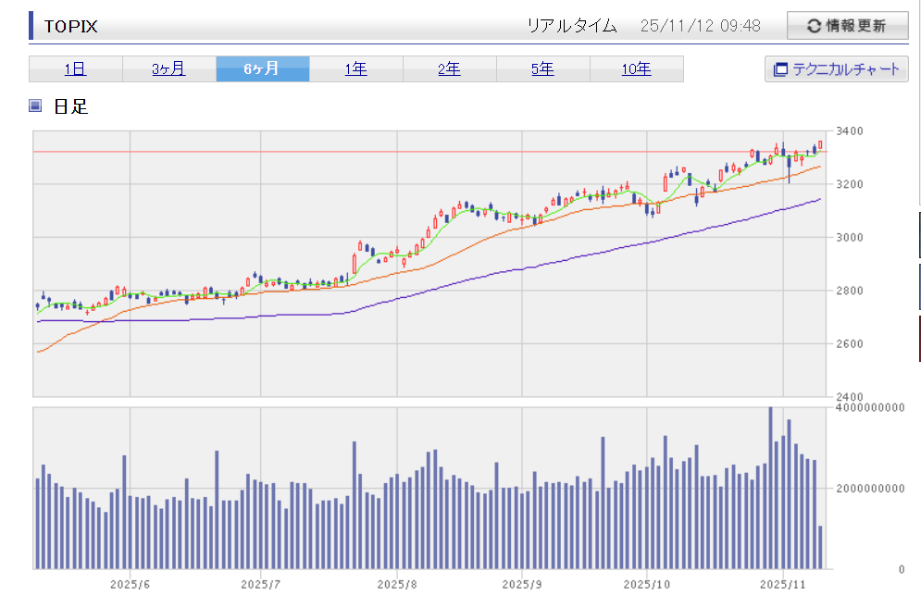
Task: Open the 1年 chart period tab
Action: pos(356,68)
